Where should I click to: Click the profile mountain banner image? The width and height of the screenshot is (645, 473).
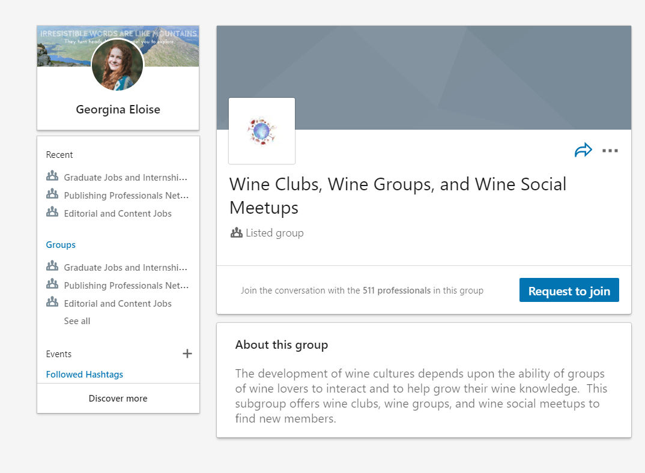118,46
